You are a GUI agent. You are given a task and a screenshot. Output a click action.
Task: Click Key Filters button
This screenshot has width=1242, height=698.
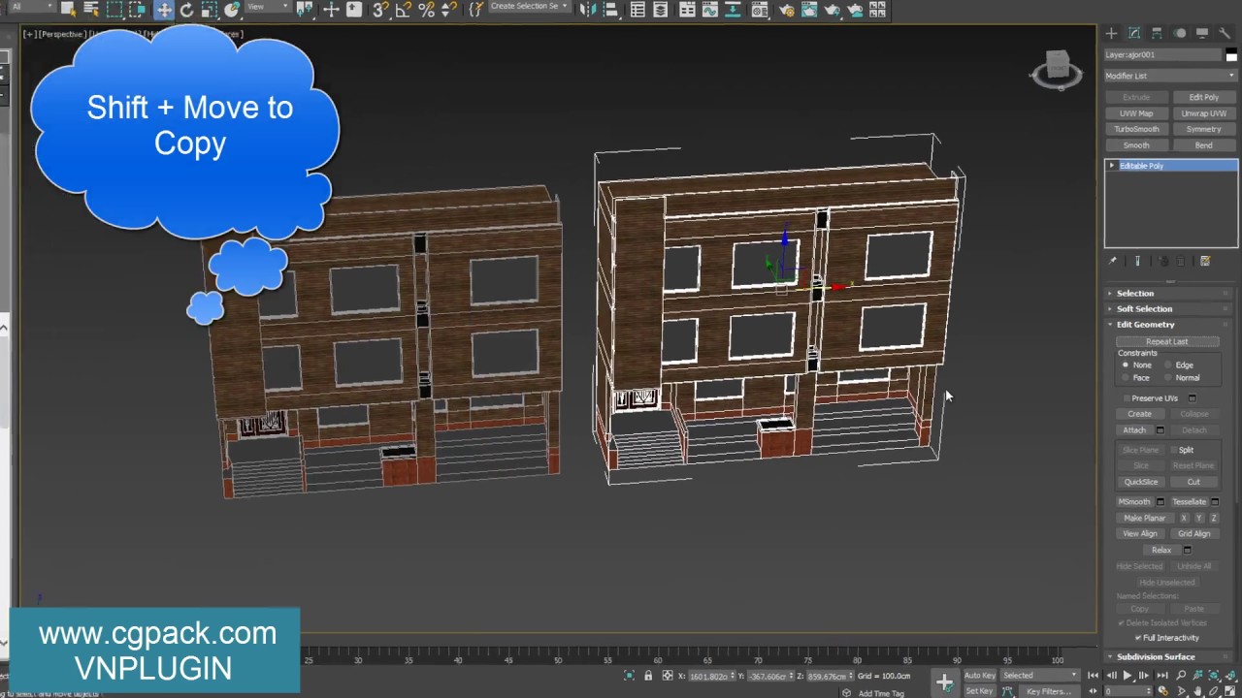click(1049, 691)
